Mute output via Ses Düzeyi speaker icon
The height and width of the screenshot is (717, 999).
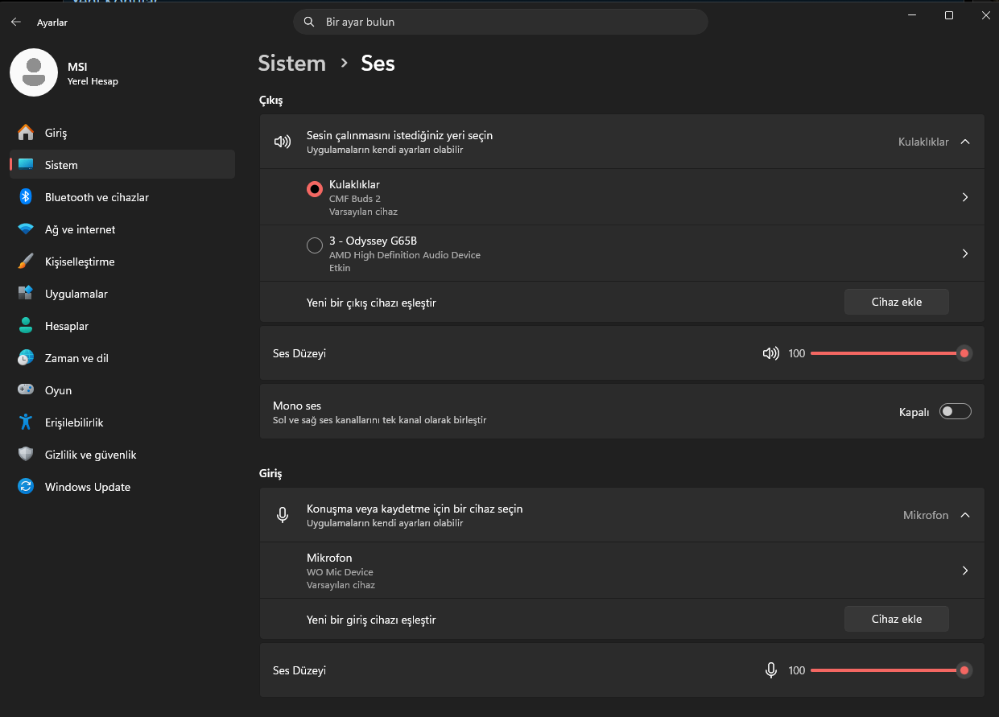click(771, 353)
